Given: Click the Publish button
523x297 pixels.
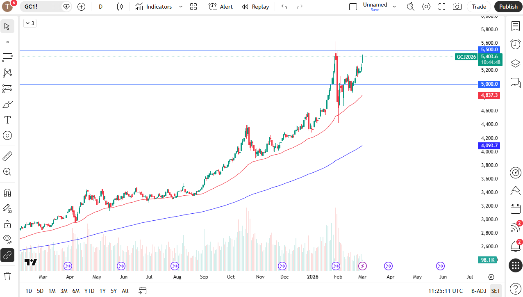Looking at the screenshot, I should coord(508,7).
